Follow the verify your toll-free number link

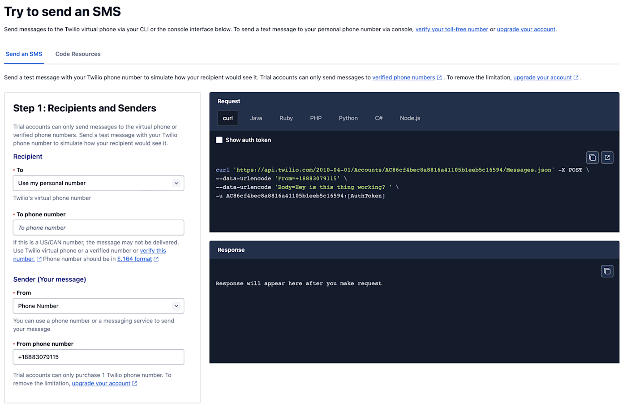point(452,30)
